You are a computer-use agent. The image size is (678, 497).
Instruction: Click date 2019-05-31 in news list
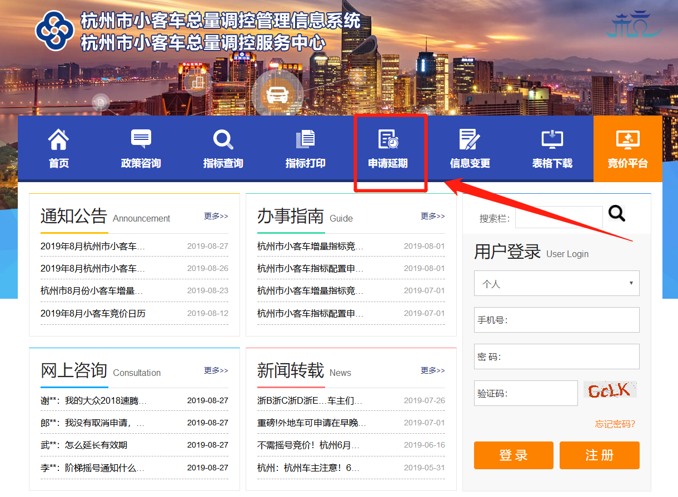pyautogui.click(x=425, y=468)
